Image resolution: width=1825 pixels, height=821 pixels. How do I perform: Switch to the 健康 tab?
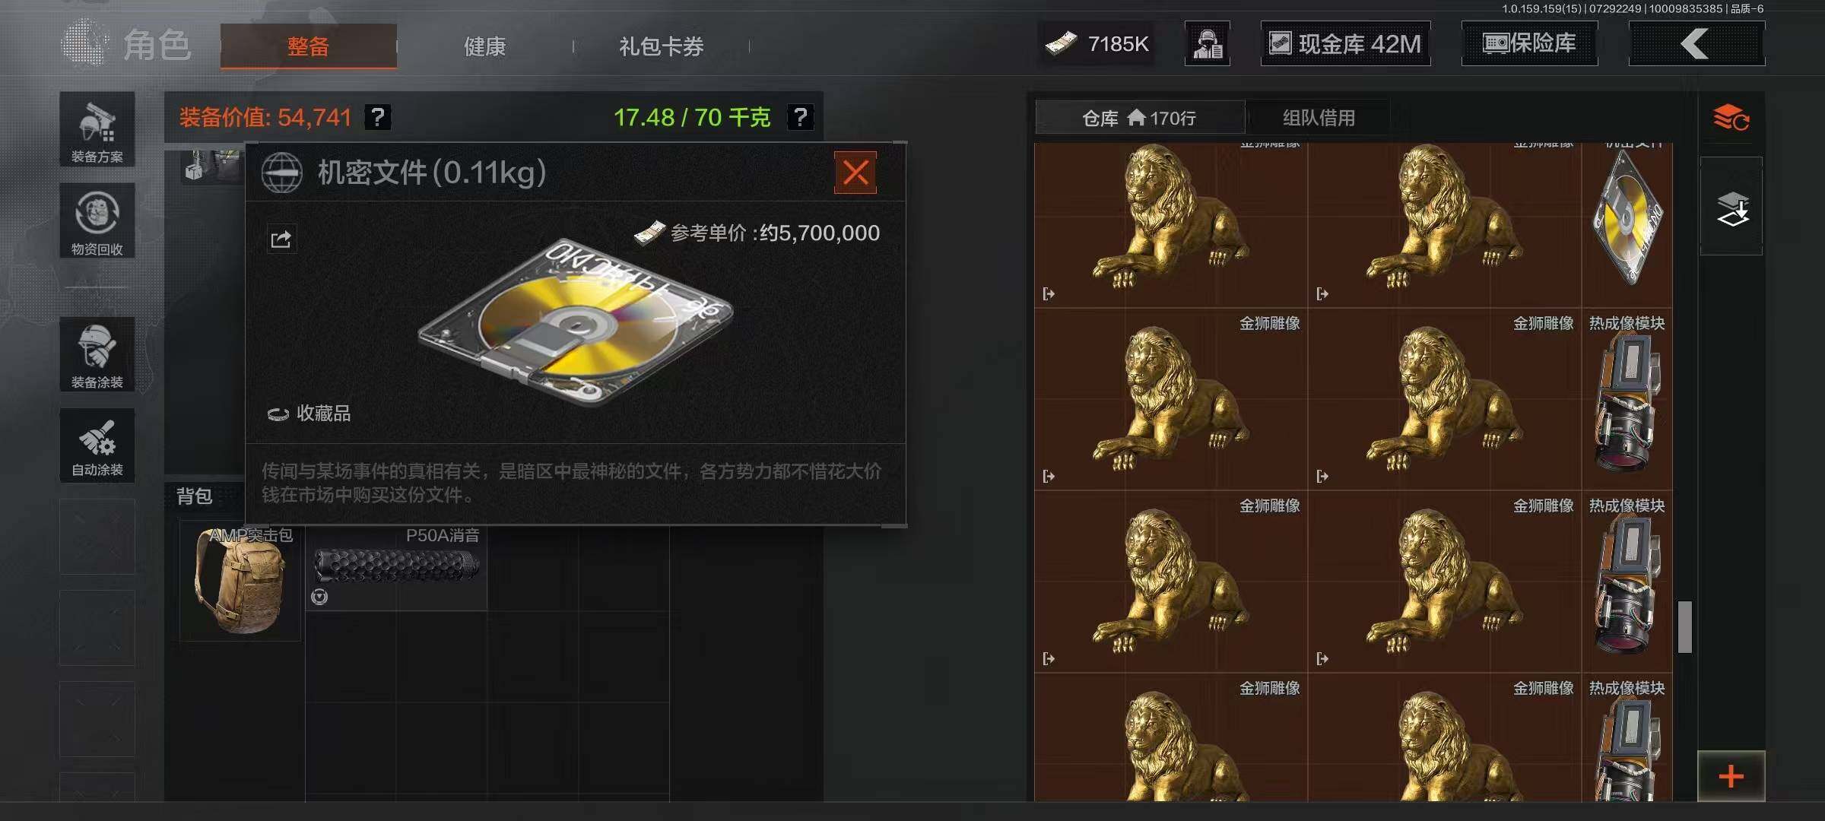(485, 46)
